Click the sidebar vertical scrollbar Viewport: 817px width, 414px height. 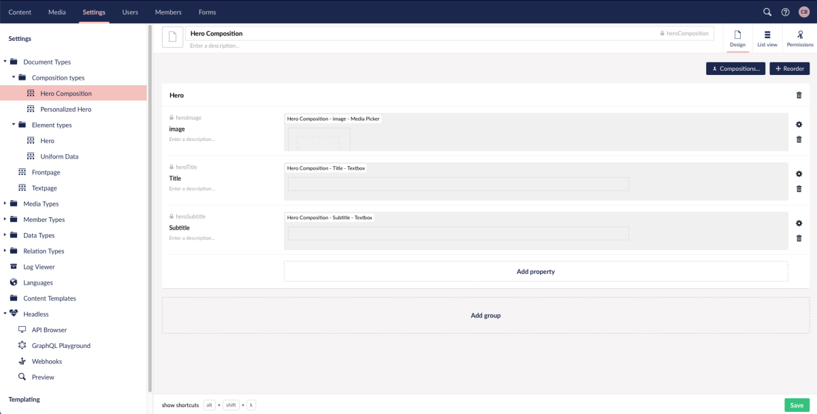tap(150, 208)
